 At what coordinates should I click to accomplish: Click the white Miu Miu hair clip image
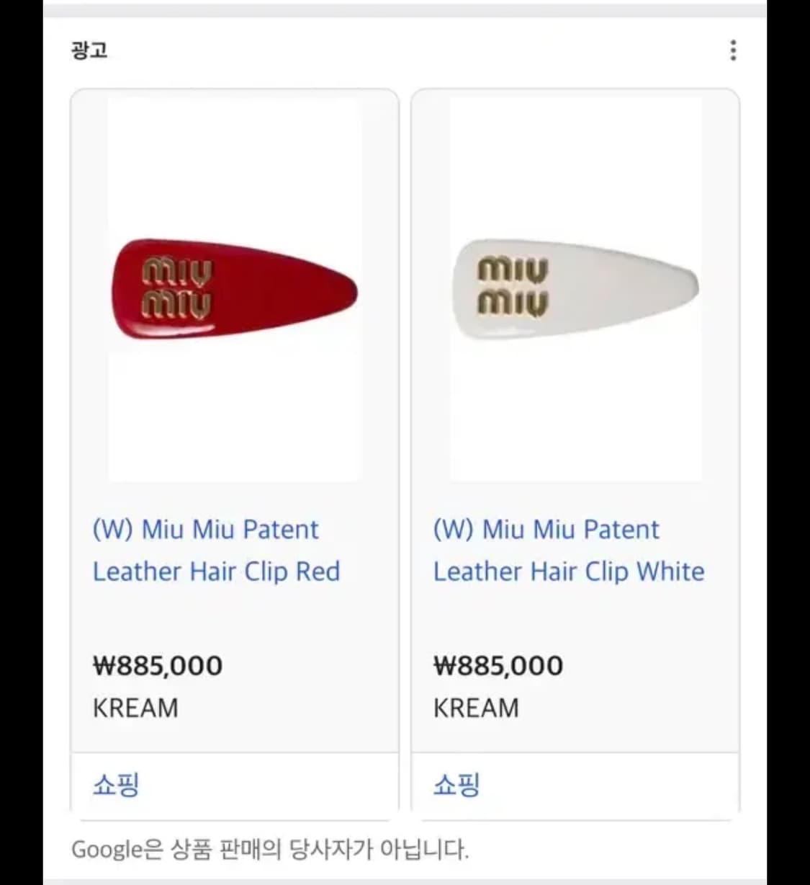[x=575, y=289]
